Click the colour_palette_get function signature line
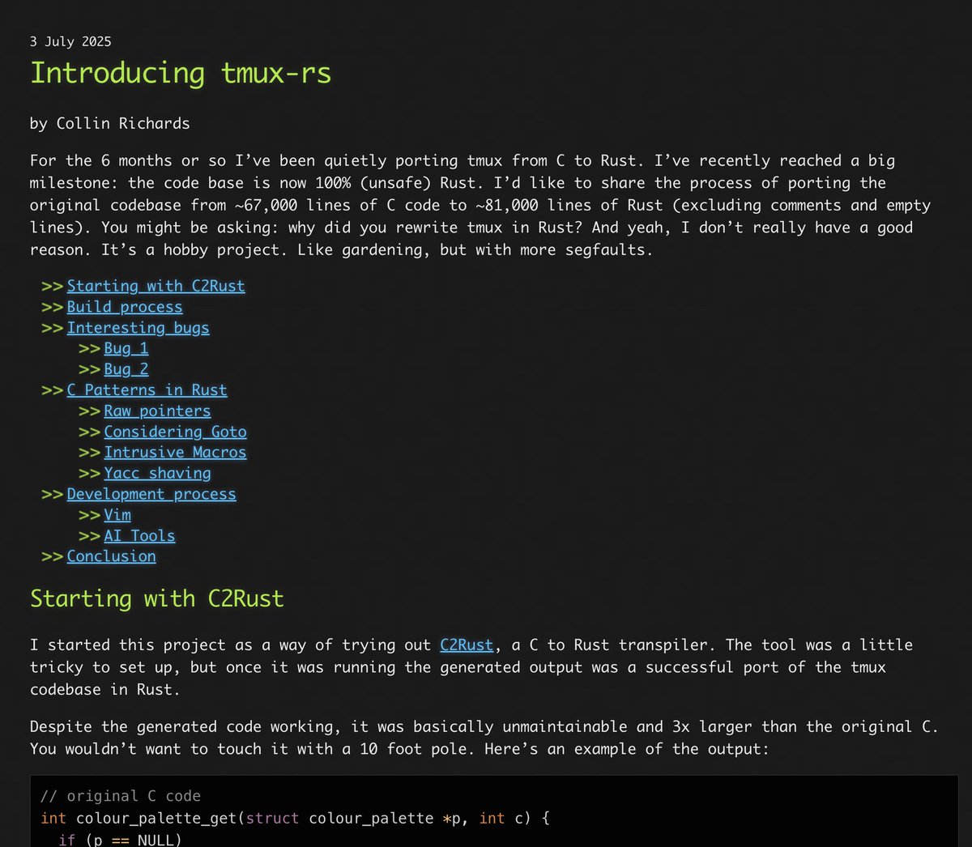The height and width of the screenshot is (847, 972). pos(296,818)
